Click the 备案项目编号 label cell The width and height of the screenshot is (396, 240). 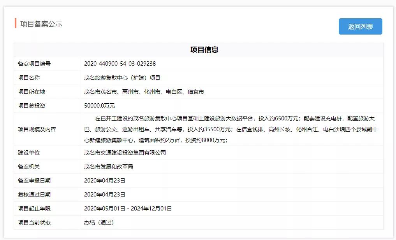[47, 64]
